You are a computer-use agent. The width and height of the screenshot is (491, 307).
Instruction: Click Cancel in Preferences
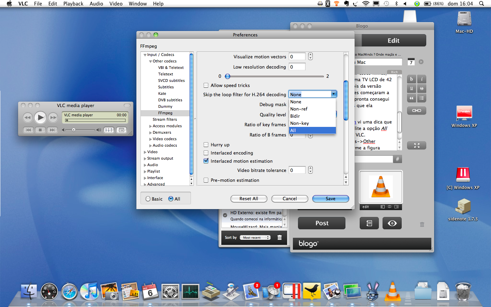coord(289,199)
